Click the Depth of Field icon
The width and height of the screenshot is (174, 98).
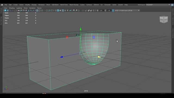[x=81, y=10]
